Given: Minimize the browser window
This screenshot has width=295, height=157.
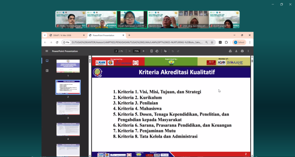Looking at the screenshot, I should tap(235, 35).
